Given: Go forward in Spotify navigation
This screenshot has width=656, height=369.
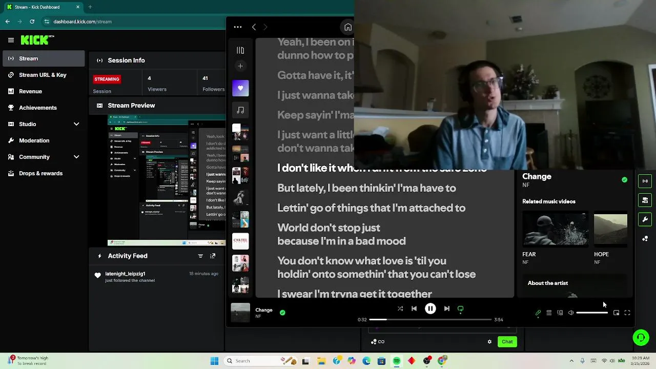Looking at the screenshot, I should click(265, 27).
